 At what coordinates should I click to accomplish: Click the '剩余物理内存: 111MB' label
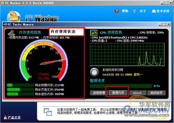[x=49, y=85]
